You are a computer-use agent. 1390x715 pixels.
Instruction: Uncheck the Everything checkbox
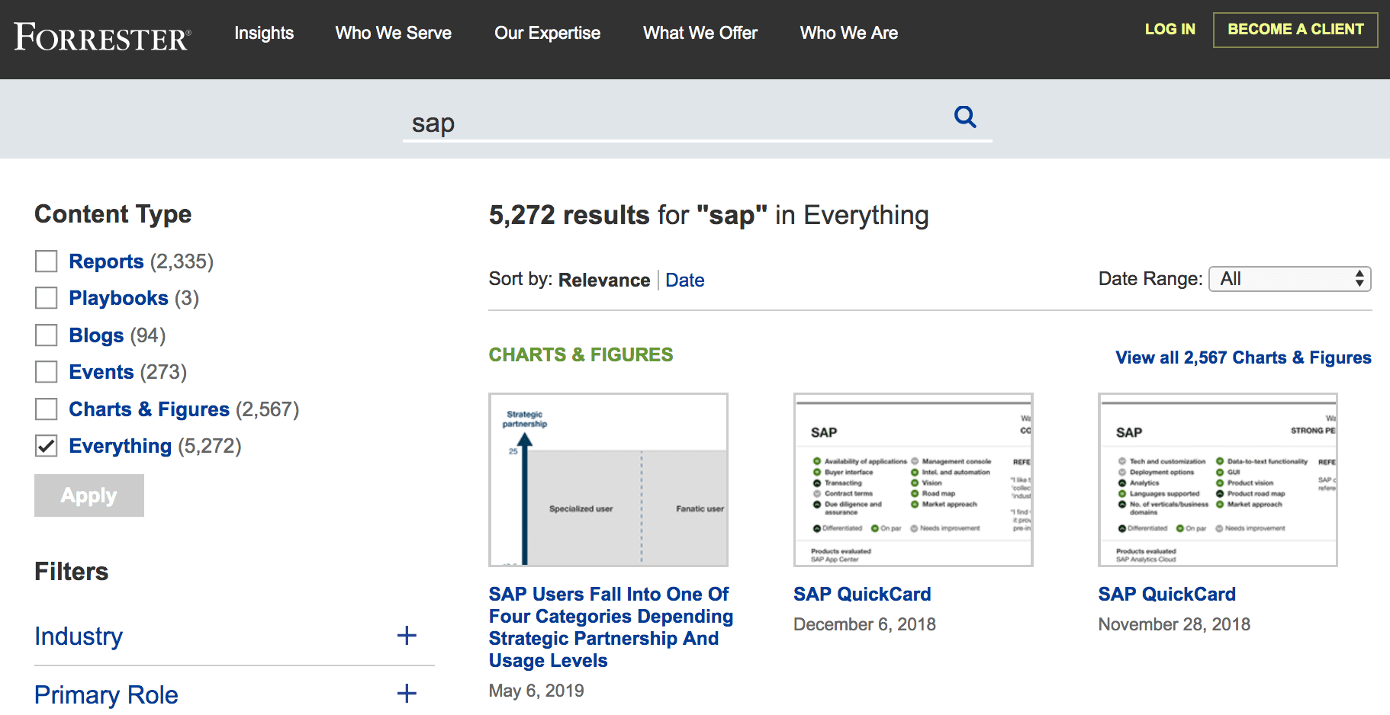47,446
